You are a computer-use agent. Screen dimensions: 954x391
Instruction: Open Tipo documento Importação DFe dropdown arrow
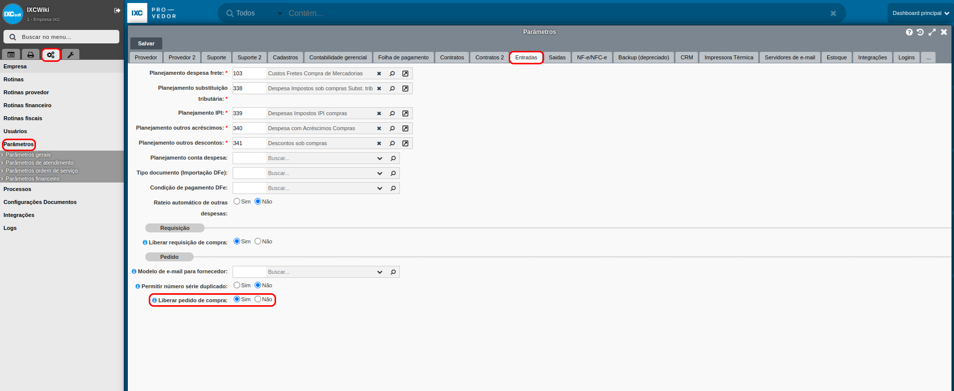(380, 174)
